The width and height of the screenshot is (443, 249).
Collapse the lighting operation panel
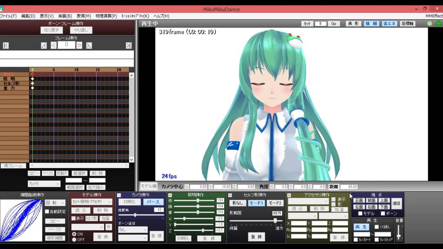pyautogui.click(x=170, y=195)
